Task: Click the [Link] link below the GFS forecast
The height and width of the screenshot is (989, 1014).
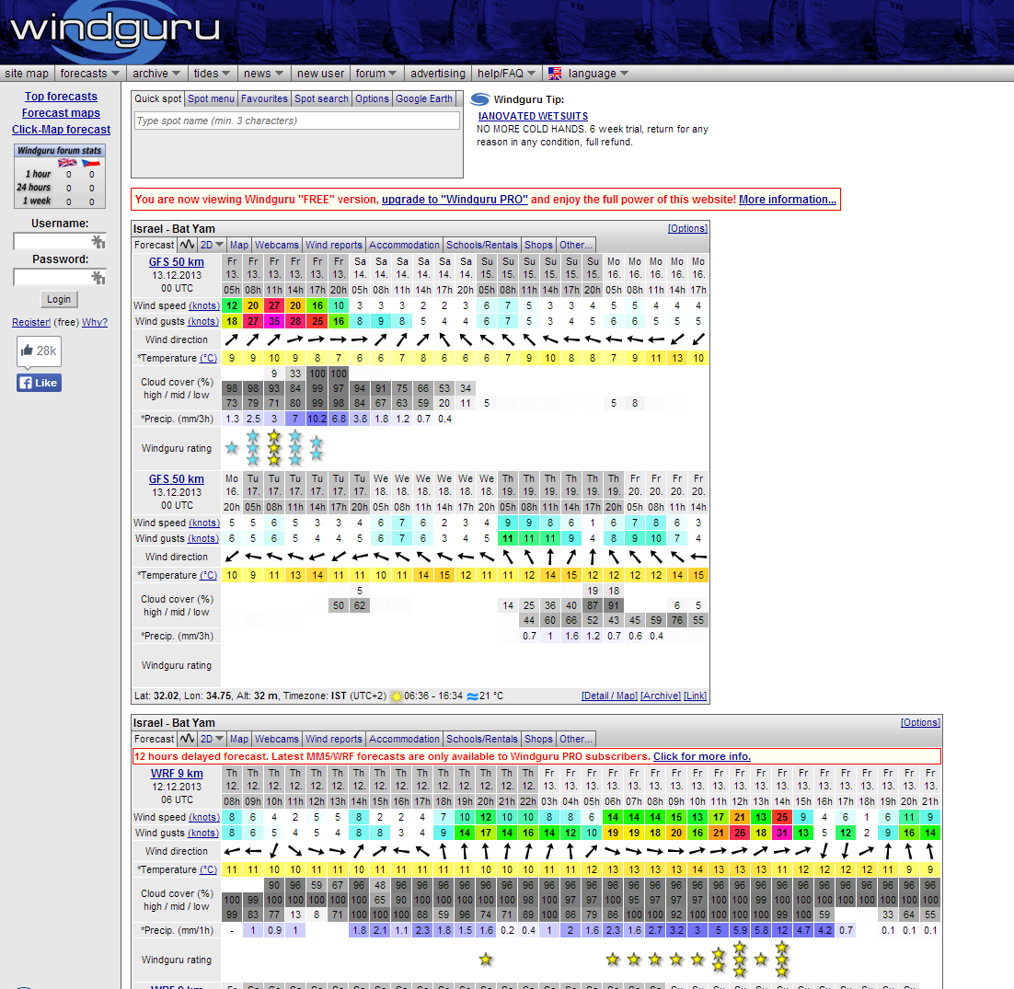Action: (x=696, y=696)
